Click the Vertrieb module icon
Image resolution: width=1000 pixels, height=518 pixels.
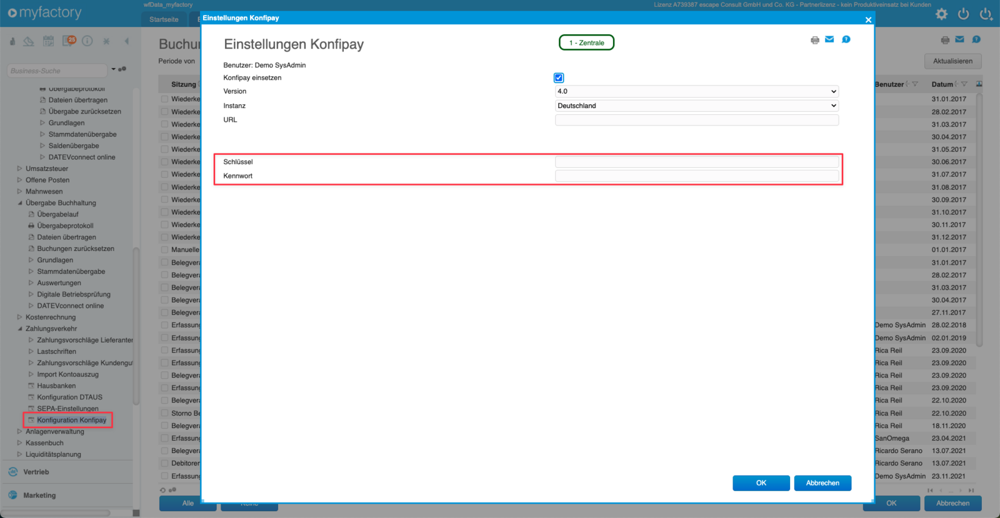(12, 472)
